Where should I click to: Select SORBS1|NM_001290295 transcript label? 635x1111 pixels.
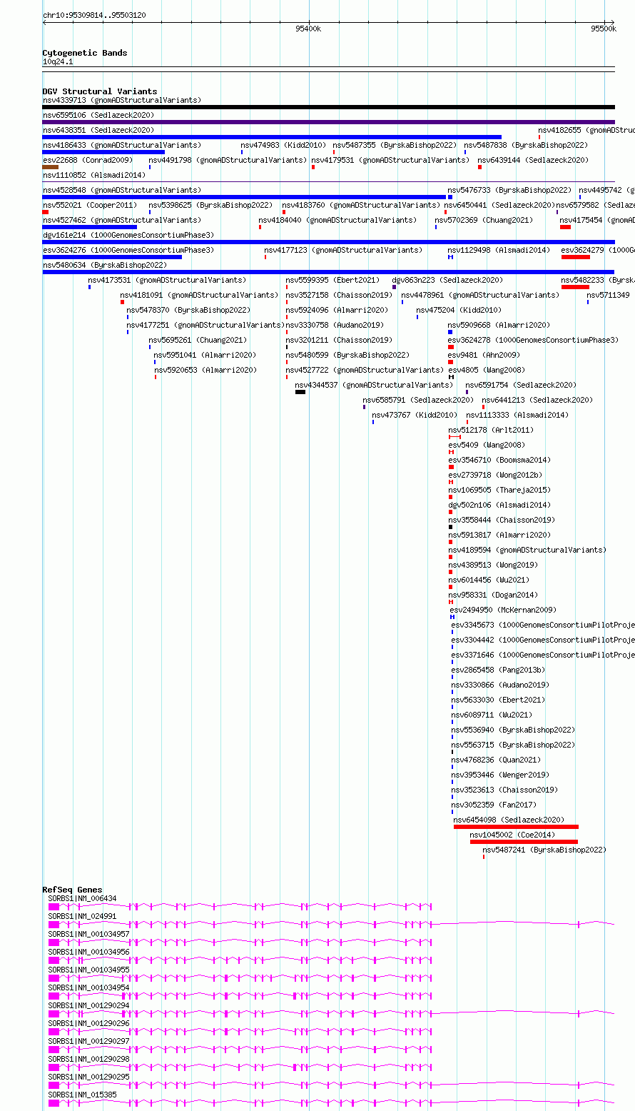tap(89, 1077)
